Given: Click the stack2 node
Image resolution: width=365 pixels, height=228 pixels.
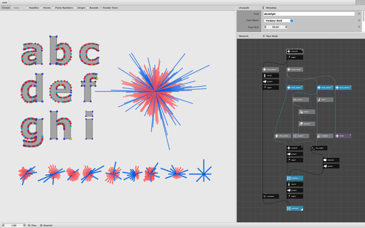Looking at the screenshot, I should (270, 76).
